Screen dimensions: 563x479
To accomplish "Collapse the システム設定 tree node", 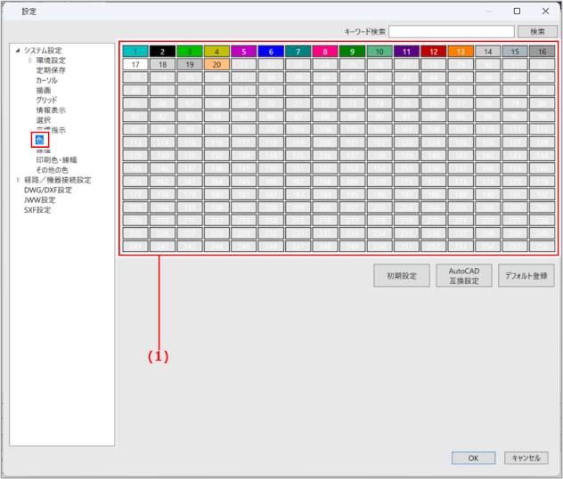I will point(17,50).
